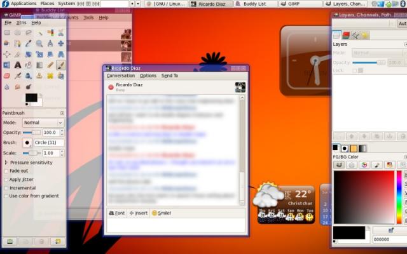Select the Color Picker eyedropper tool

coord(29,44)
